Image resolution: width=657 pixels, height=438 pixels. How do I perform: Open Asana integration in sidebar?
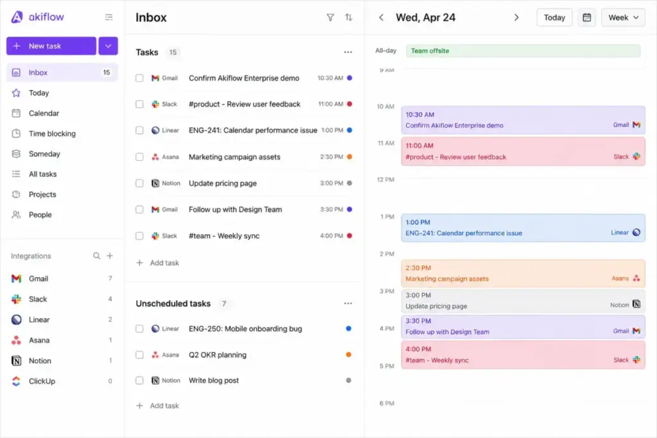tap(62, 340)
